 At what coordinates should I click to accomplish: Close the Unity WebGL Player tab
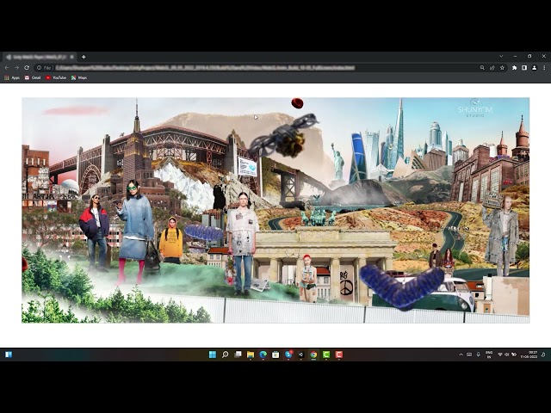click(71, 57)
